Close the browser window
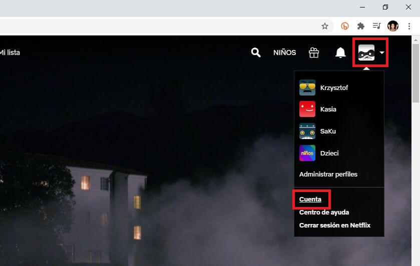The width and height of the screenshot is (420, 266). pyautogui.click(x=408, y=7)
